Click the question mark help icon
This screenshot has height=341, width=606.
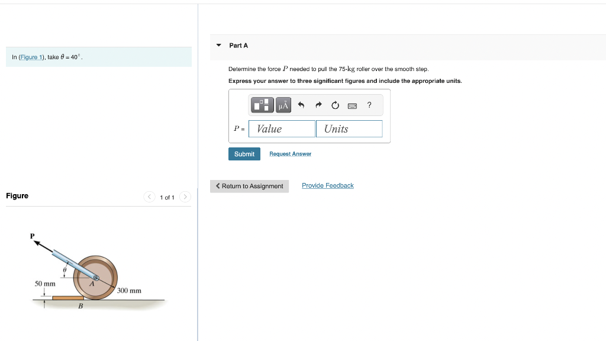(x=369, y=105)
